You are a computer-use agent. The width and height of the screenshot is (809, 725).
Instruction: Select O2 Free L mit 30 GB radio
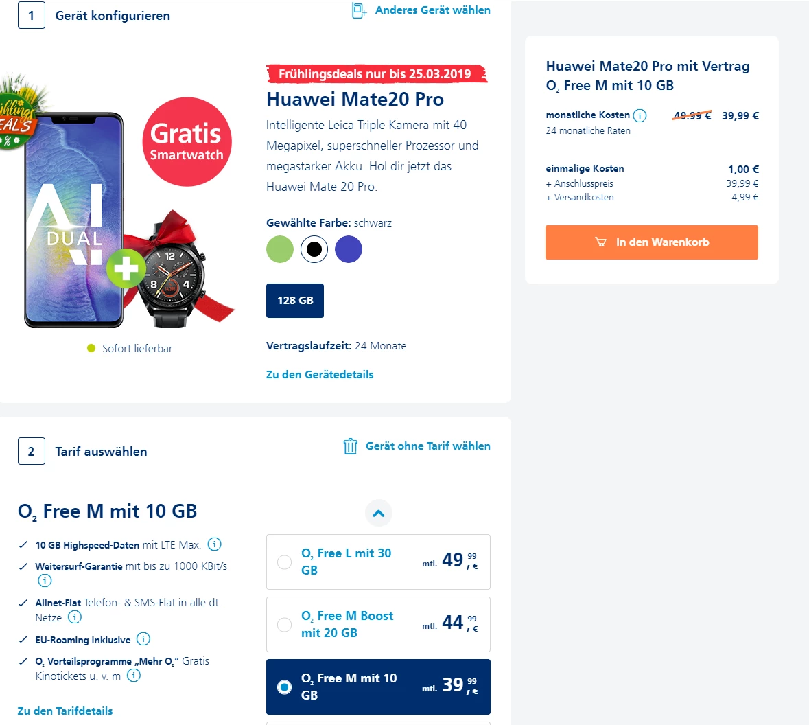click(284, 562)
